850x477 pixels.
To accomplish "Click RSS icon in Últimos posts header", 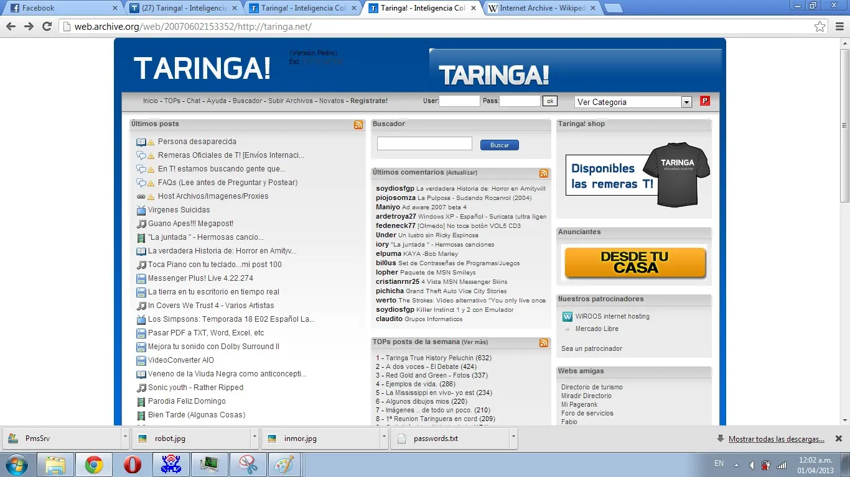I will click(358, 125).
